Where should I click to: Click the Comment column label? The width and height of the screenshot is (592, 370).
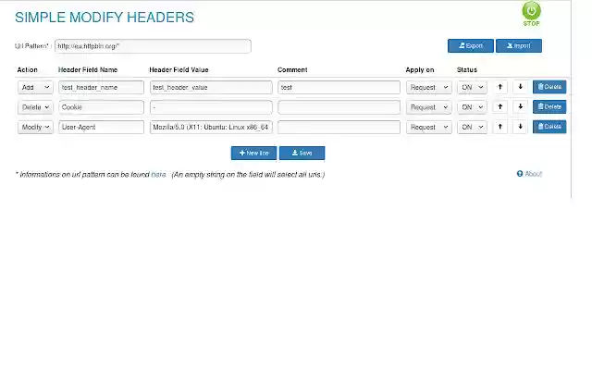tap(292, 70)
